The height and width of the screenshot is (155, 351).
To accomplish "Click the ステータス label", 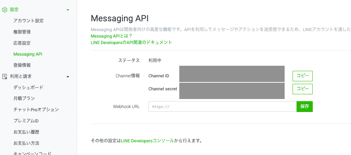I will click(129, 60).
